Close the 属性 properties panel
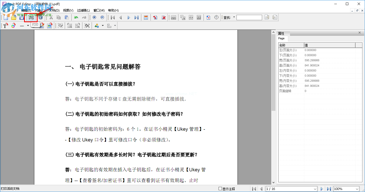Viewport: 365px width, 192px height. tap(360, 33)
